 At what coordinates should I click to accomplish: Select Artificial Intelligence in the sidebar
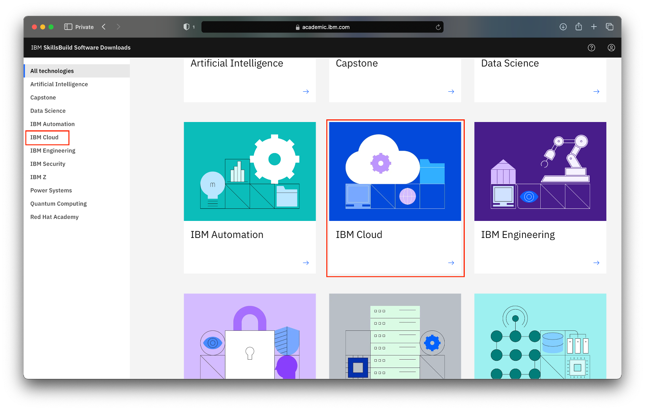point(77,84)
